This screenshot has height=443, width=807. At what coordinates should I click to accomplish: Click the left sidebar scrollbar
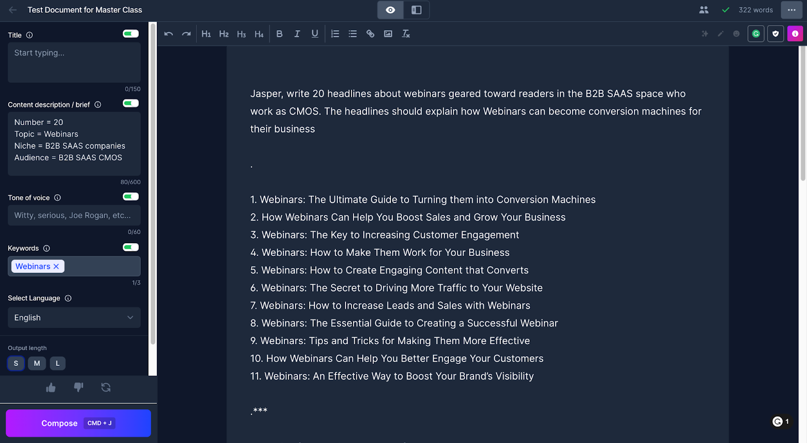coord(153,184)
